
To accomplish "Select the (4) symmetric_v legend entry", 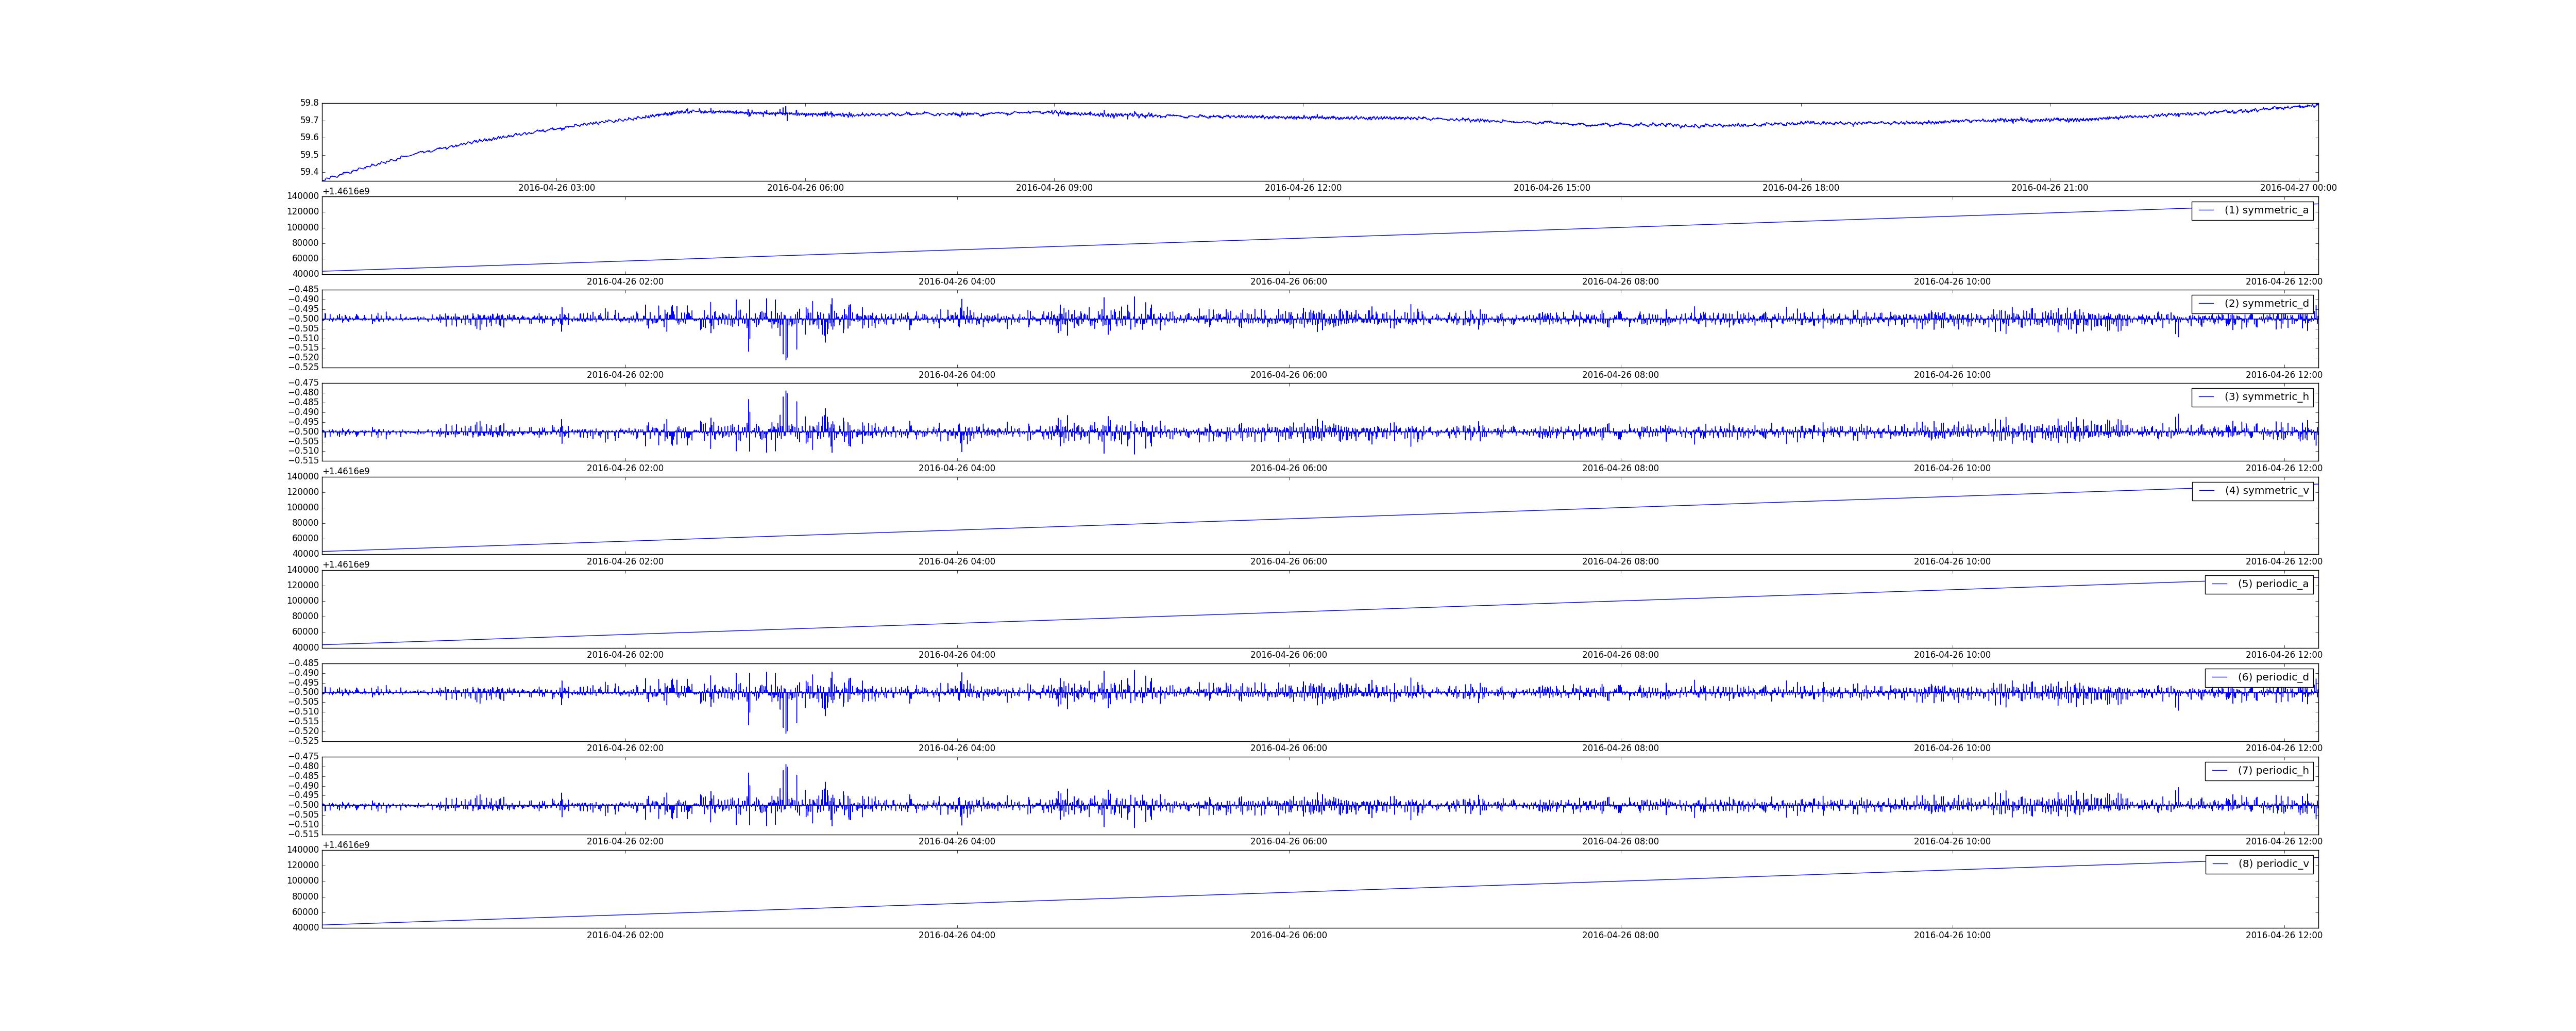I will (2252, 490).
